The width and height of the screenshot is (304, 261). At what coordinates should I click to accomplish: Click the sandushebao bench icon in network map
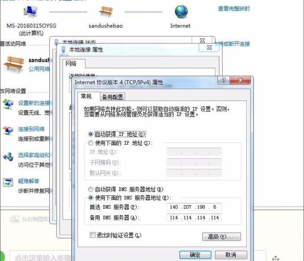[105, 12]
